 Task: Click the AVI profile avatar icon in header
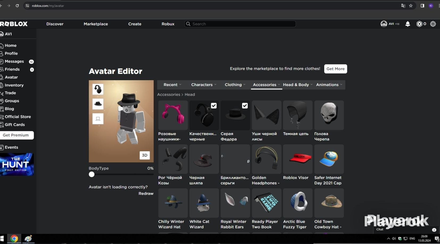pyautogui.click(x=384, y=24)
